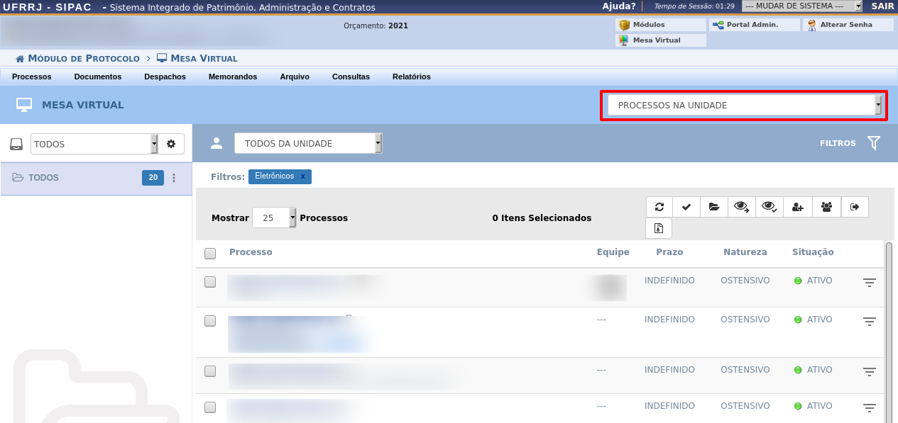The height and width of the screenshot is (423, 898).
Task: Open the Mostrar 25 items dropdown
Action: coord(274,218)
